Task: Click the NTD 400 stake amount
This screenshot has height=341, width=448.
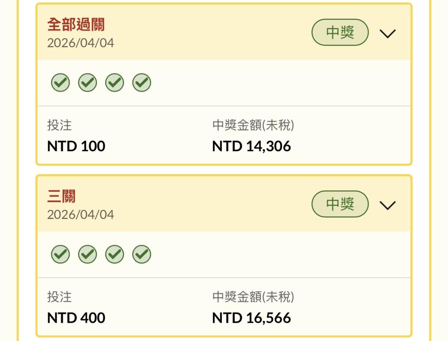Action: (x=76, y=318)
